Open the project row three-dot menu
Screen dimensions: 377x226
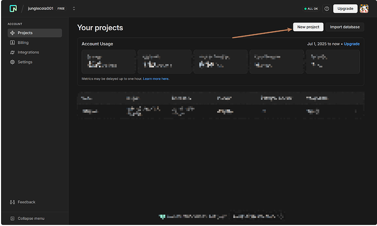coord(356,111)
